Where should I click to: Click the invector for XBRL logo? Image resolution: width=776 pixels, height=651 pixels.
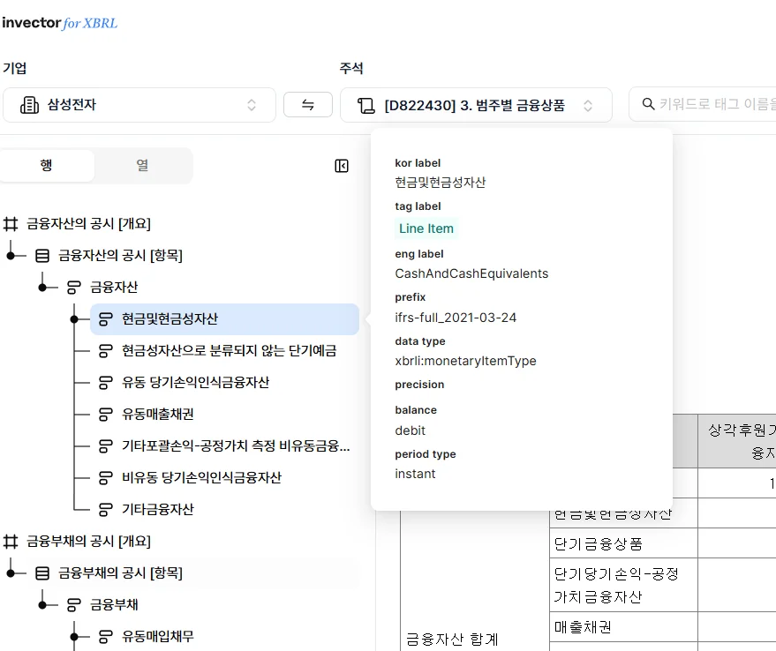point(62,21)
